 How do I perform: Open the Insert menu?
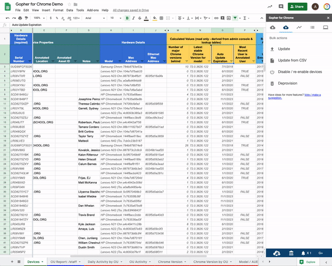[46, 10]
